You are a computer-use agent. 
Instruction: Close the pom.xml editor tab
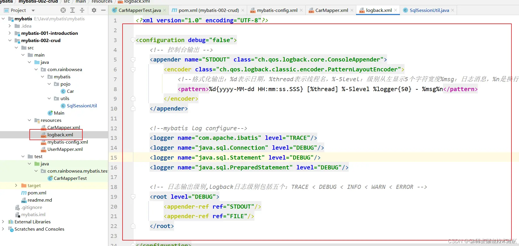pyautogui.click(x=243, y=10)
